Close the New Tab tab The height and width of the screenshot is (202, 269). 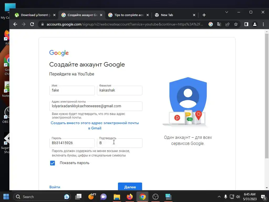click(194, 15)
